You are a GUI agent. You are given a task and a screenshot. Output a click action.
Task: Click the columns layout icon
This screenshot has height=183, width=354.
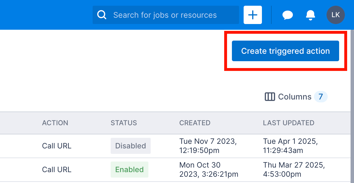(270, 97)
